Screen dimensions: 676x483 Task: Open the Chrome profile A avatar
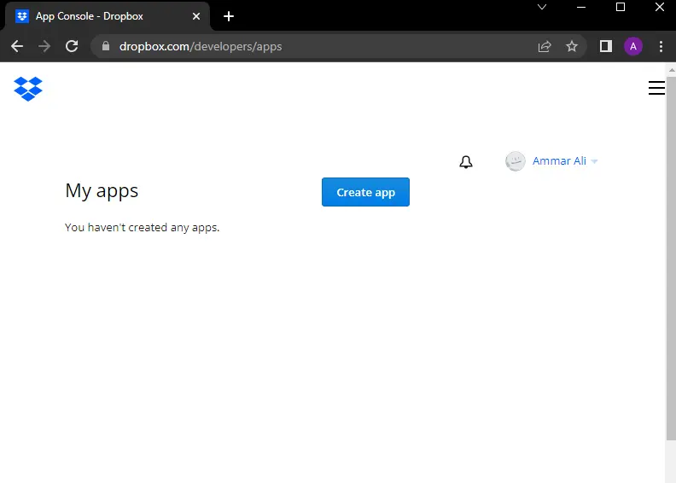(x=632, y=46)
